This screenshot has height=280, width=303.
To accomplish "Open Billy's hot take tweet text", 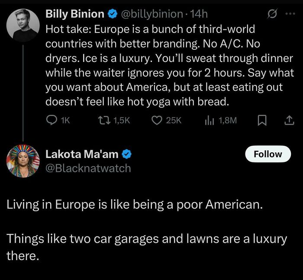I will pyautogui.click(x=169, y=65).
